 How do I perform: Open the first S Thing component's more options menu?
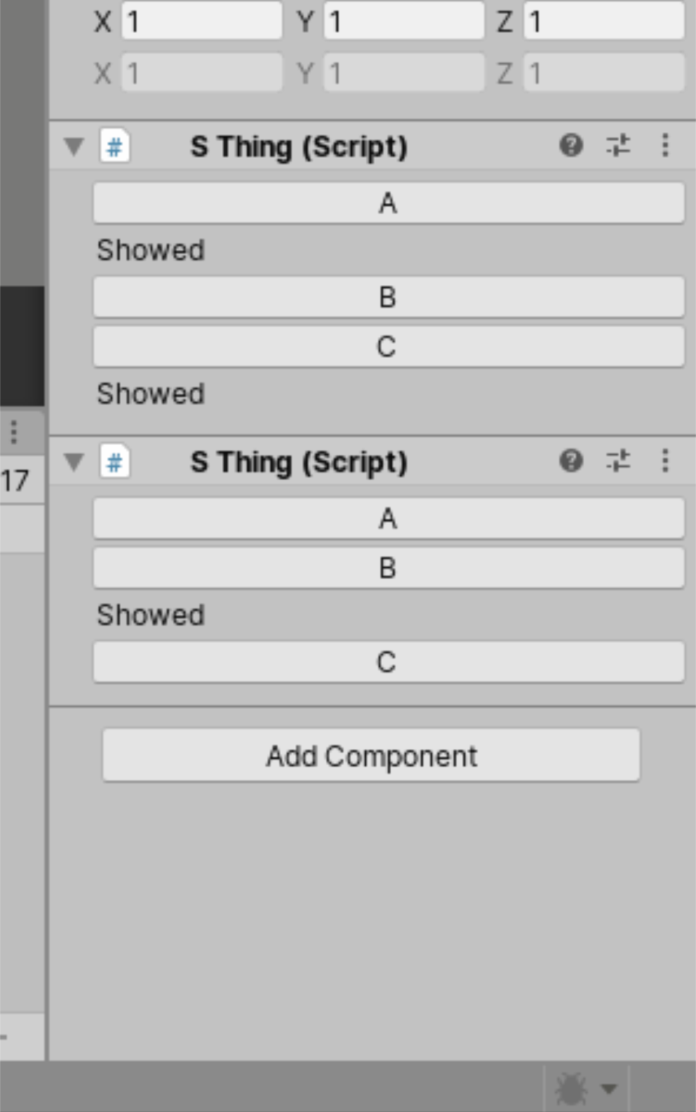click(665, 146)
